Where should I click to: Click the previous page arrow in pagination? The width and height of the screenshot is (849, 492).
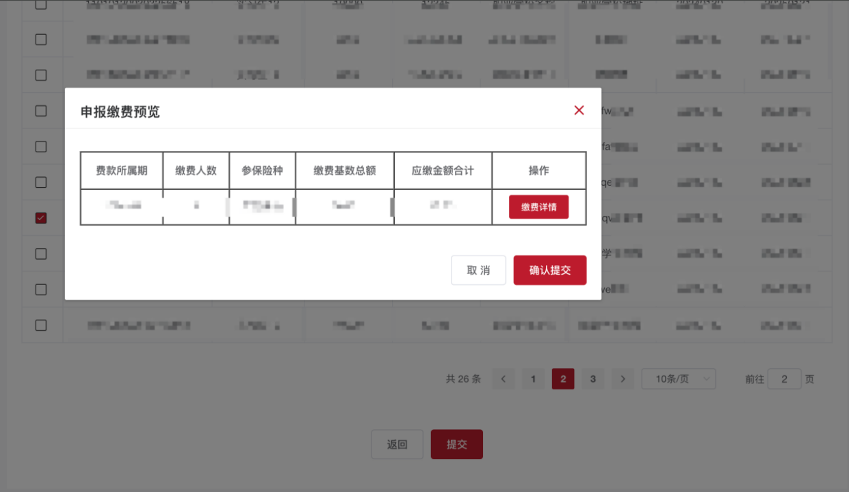pyautogui.click(x=504, y=379)
